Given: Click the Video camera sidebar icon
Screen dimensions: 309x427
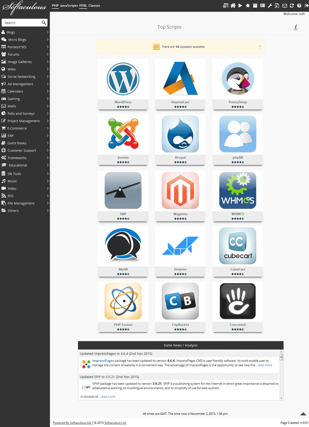Looking at the screenshot, I should [x=4, y=188].
